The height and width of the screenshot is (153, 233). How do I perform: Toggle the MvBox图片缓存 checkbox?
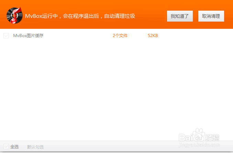pos(6,36)
